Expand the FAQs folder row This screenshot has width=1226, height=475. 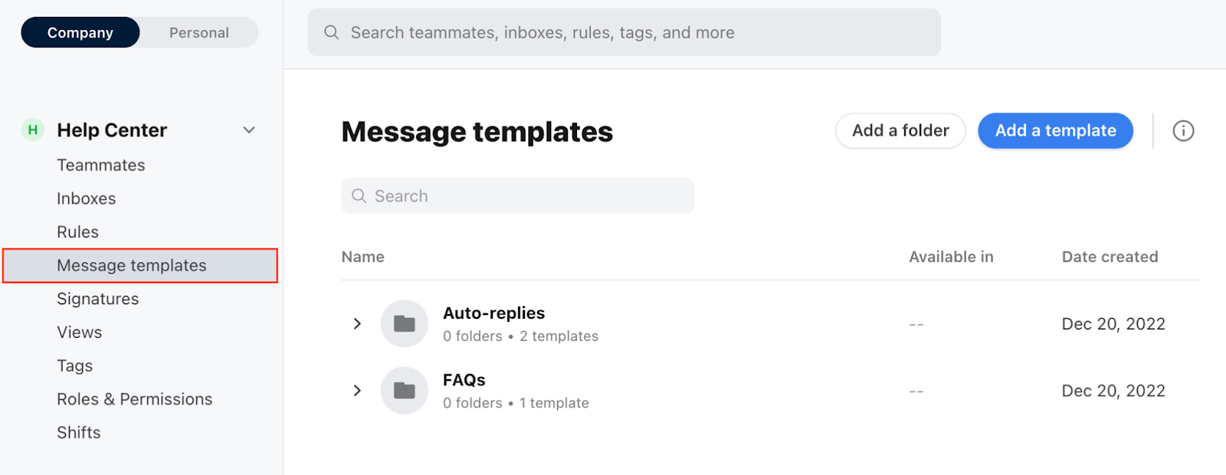pyautogui.click(x=357, y=391)
